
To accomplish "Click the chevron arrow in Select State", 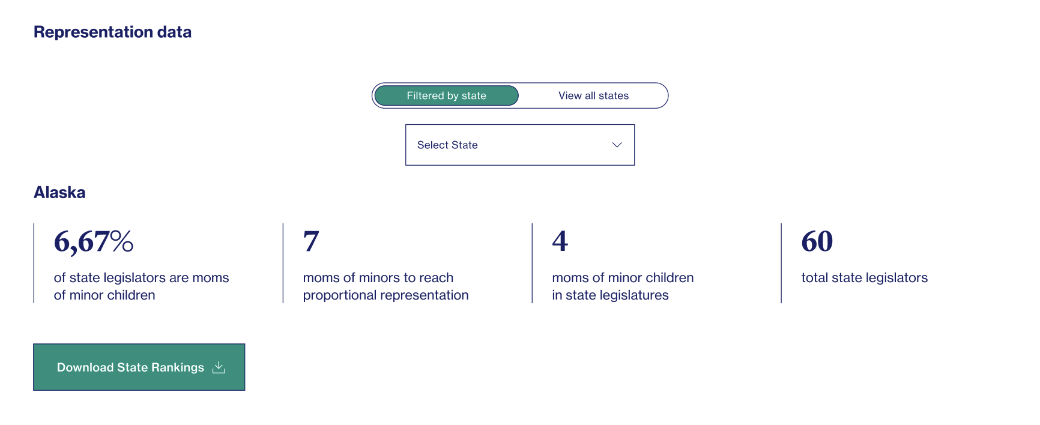I will coord(617,145).
